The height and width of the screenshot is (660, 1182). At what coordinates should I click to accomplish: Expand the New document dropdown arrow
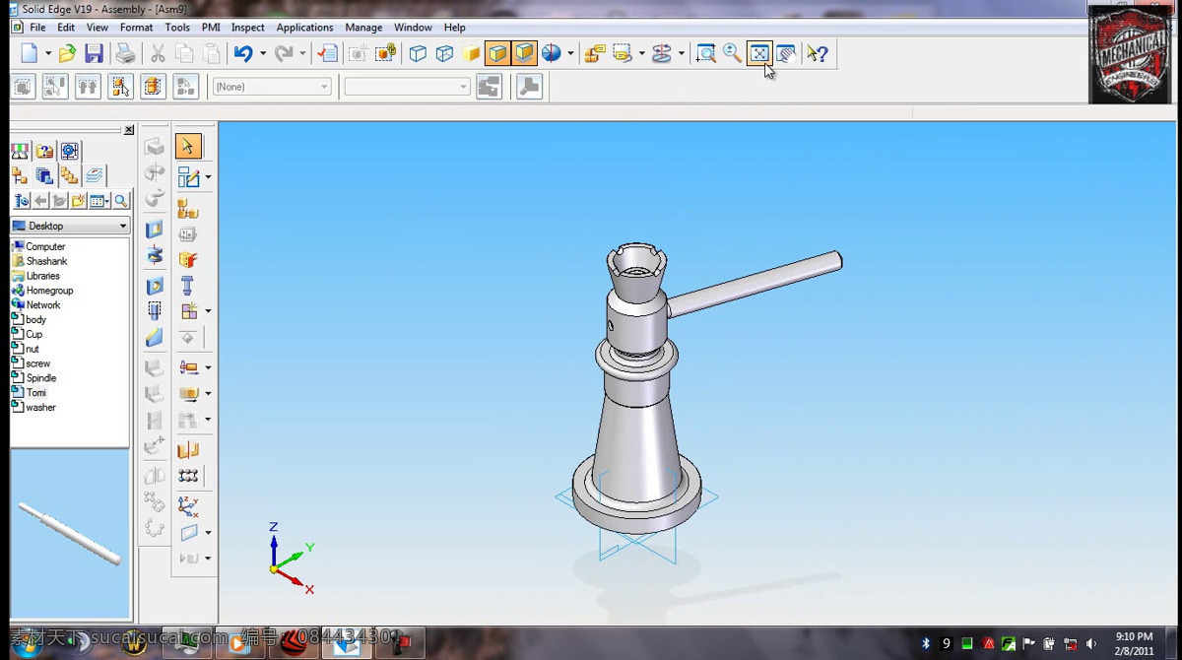point(47,53)
